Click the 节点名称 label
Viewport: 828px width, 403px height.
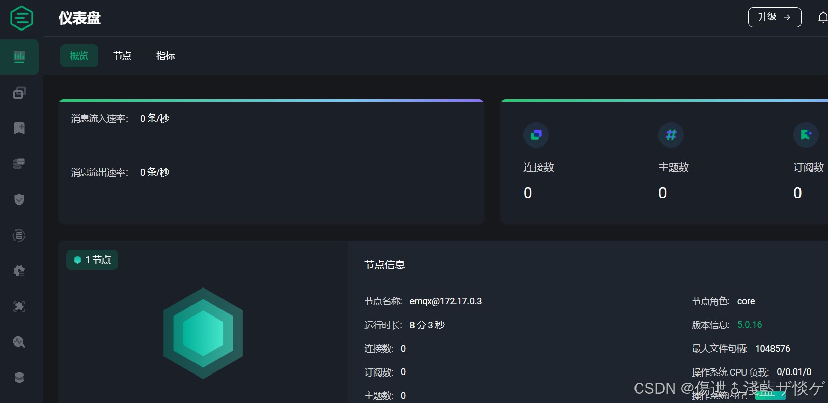tap(383, 301)
